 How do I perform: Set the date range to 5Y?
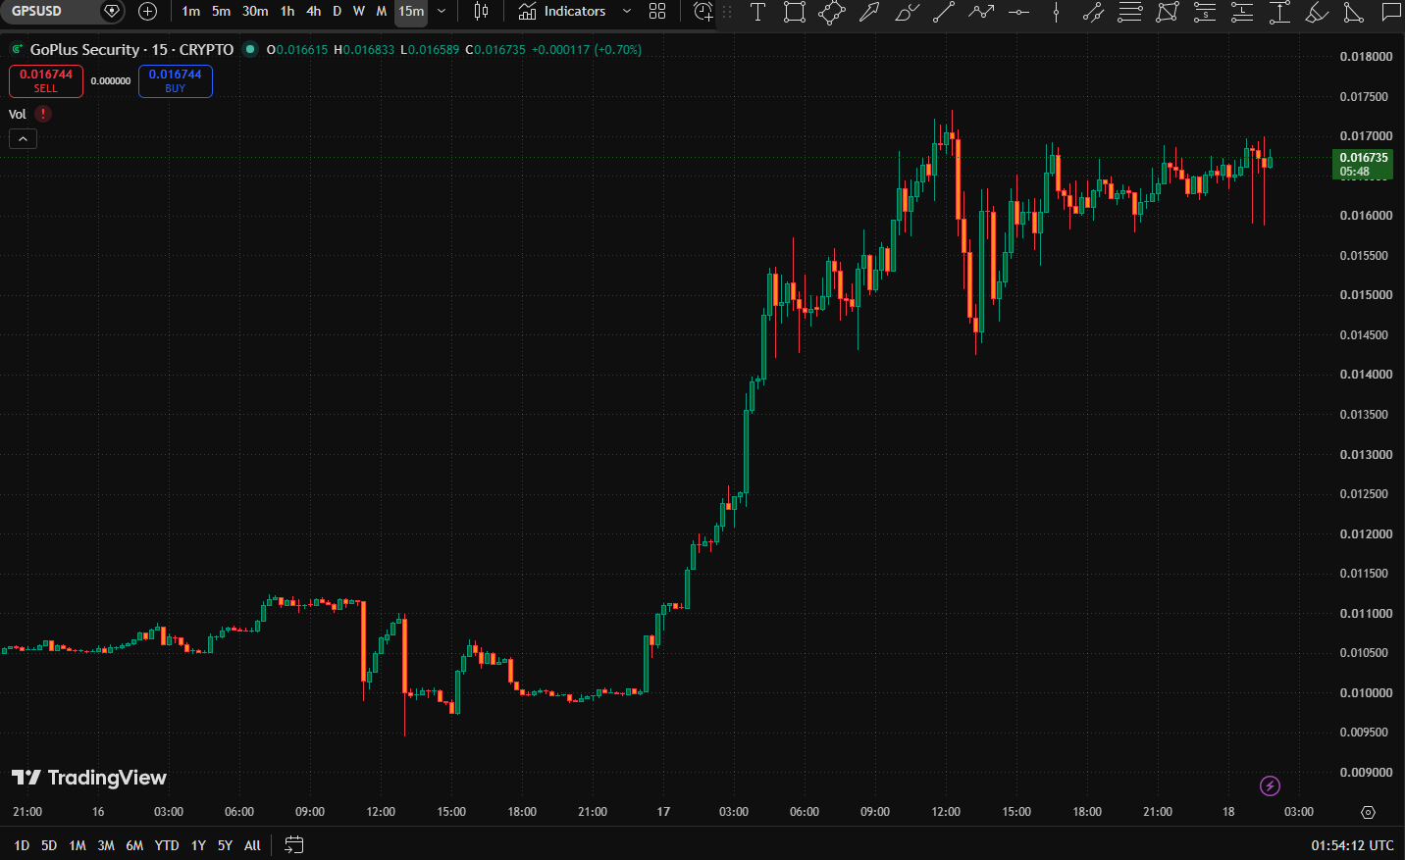[x=225, y=845]
